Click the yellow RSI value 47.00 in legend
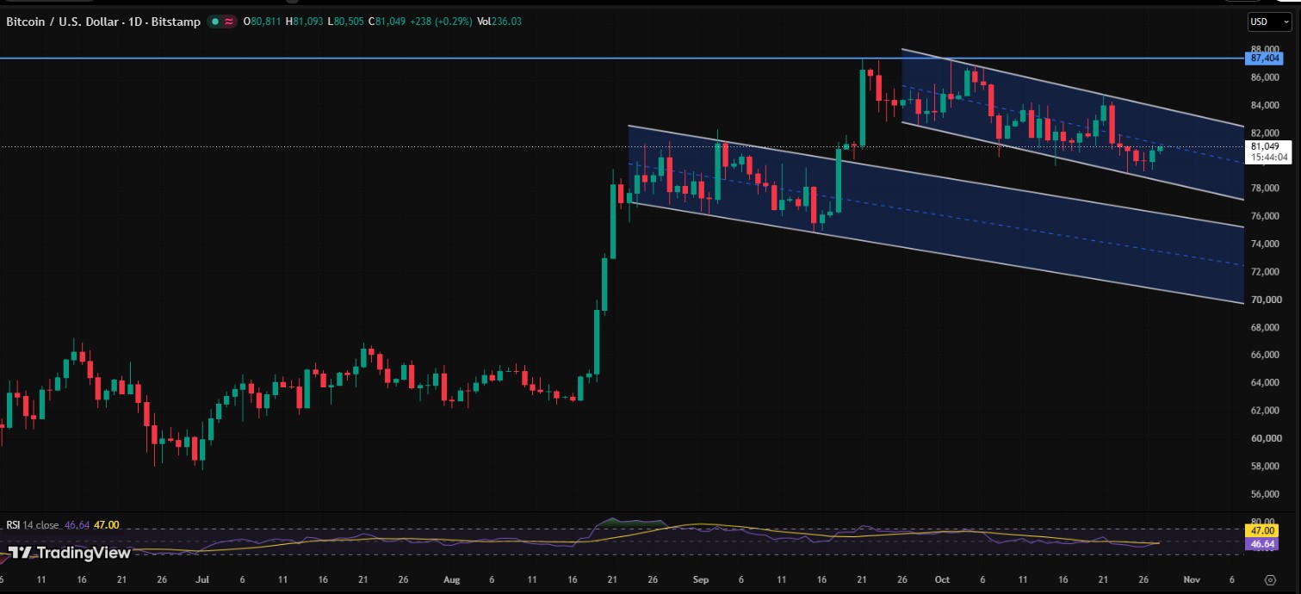 pyautogui.click(x=106, y=524)
